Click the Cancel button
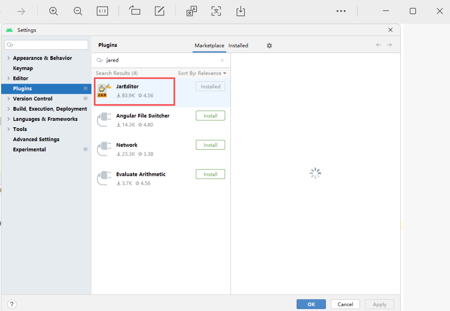 tap(345, 304)
